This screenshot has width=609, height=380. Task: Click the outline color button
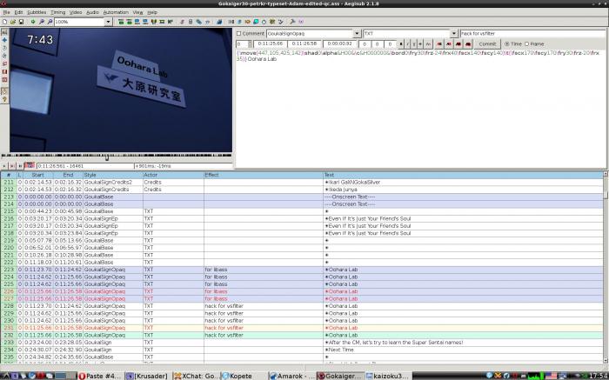tap(458, 43)
